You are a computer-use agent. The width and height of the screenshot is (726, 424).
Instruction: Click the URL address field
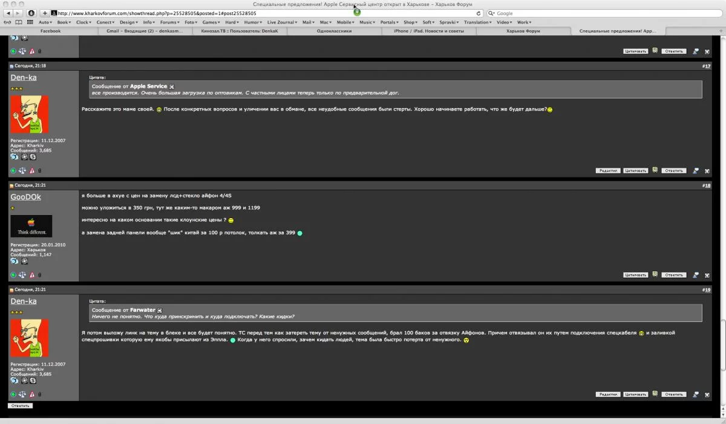click(266, 13)
